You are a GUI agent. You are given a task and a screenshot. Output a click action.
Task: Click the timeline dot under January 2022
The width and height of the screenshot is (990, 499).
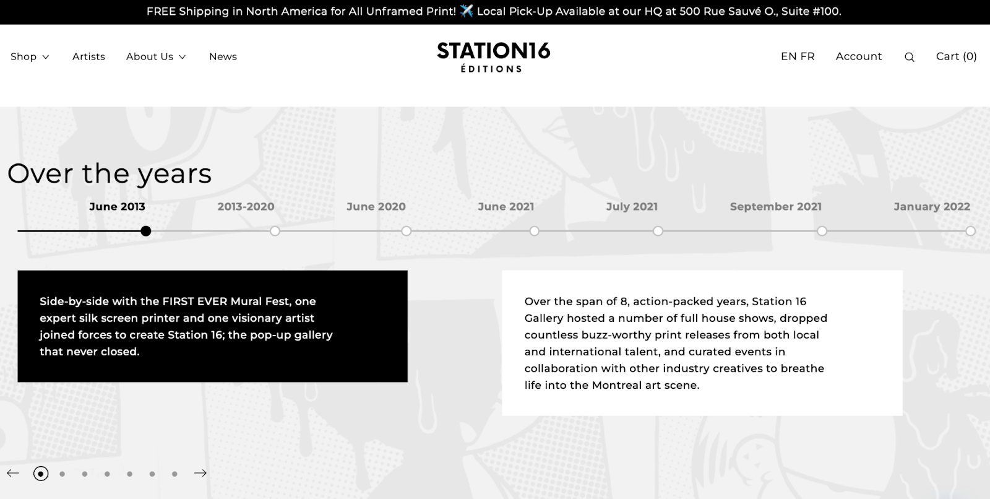970,231
